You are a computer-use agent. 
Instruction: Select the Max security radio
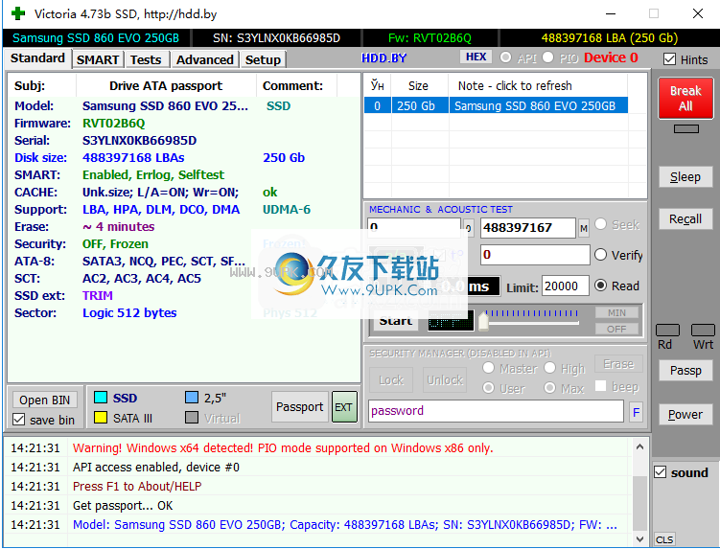tap(549, 388)
